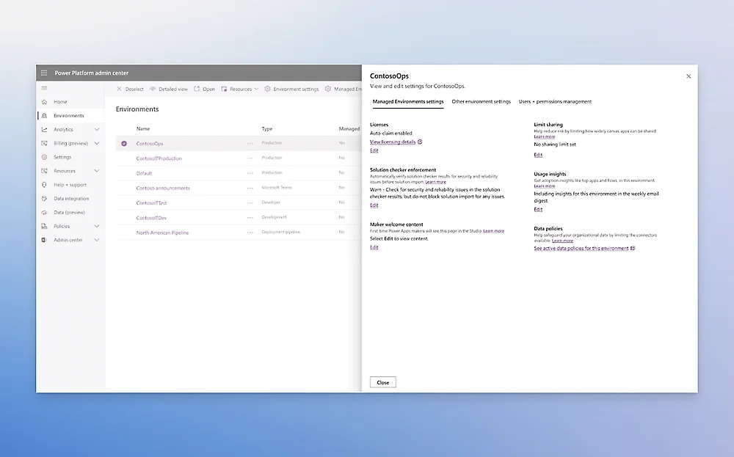Click Edit under Maker welcome content
The image size is (734, 457).
374,247
